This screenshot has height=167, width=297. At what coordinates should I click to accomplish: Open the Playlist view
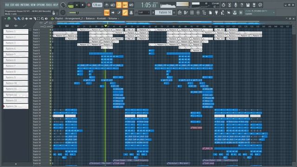click(x=180, y=13)
